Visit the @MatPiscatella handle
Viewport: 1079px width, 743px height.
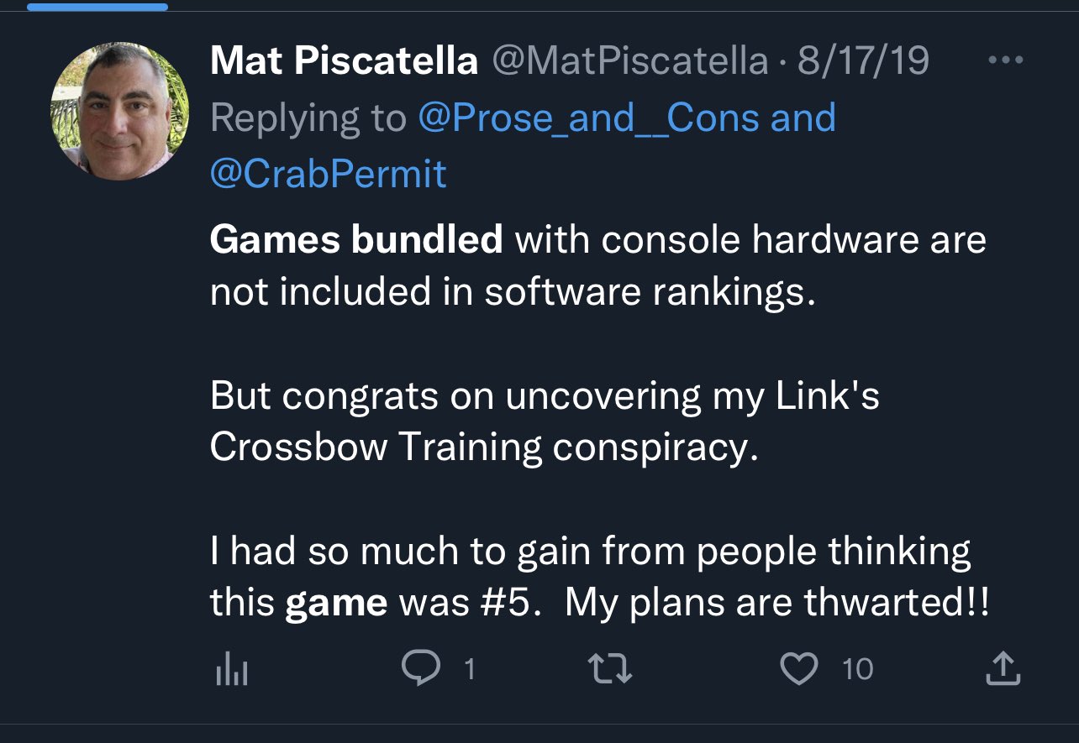point(629,60)
